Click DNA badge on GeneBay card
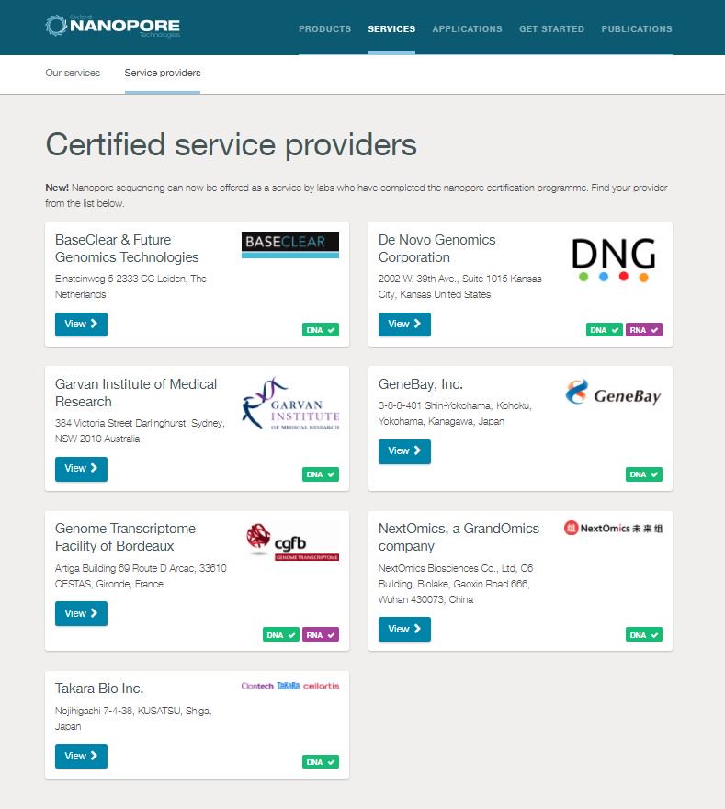725x809 pixels. (x=644, y=474)
